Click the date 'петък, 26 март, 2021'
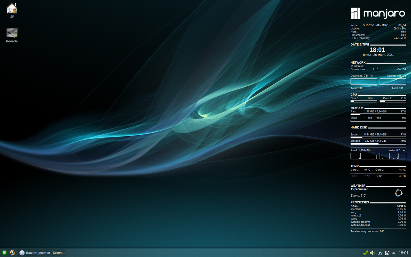The image size is (411, 257). point(378,55)
